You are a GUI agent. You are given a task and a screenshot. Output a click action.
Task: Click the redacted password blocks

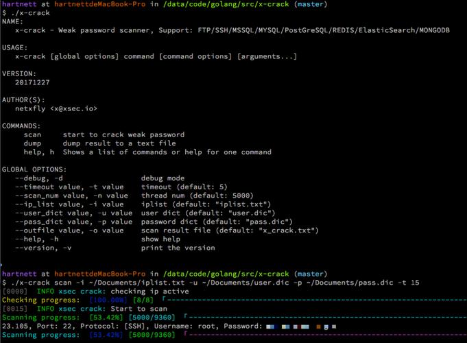301,327
